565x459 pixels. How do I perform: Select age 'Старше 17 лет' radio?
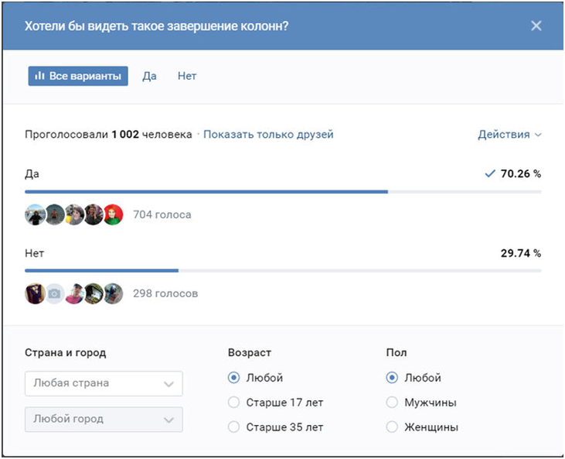tap(234, 402)
